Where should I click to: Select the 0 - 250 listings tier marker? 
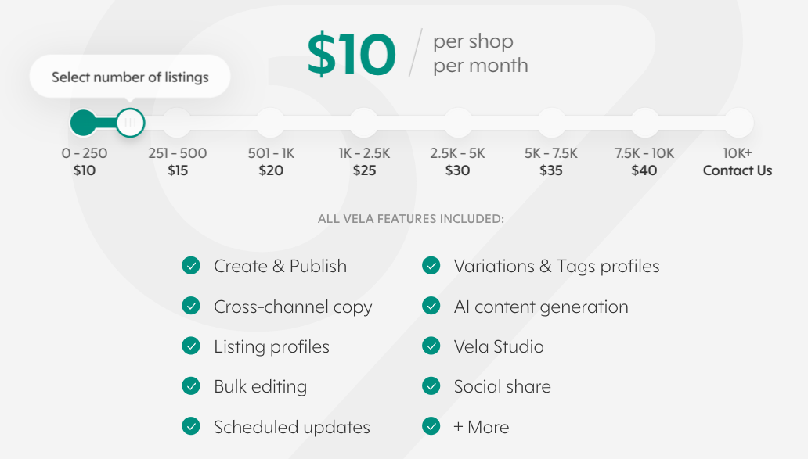(x=85, y=123)
